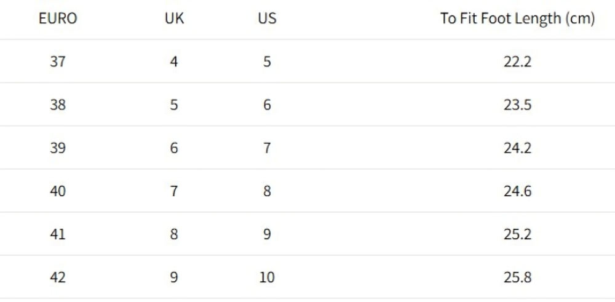Click the EURO column header
The image size is (615, 302).
pyautogui.click(x=58, y=18)
